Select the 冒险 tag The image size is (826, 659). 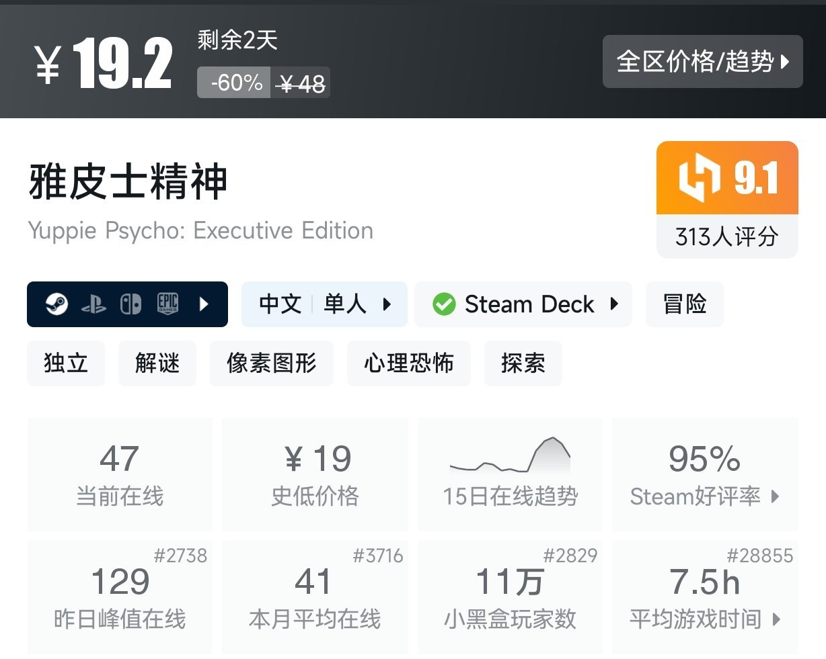pos(685,304)
